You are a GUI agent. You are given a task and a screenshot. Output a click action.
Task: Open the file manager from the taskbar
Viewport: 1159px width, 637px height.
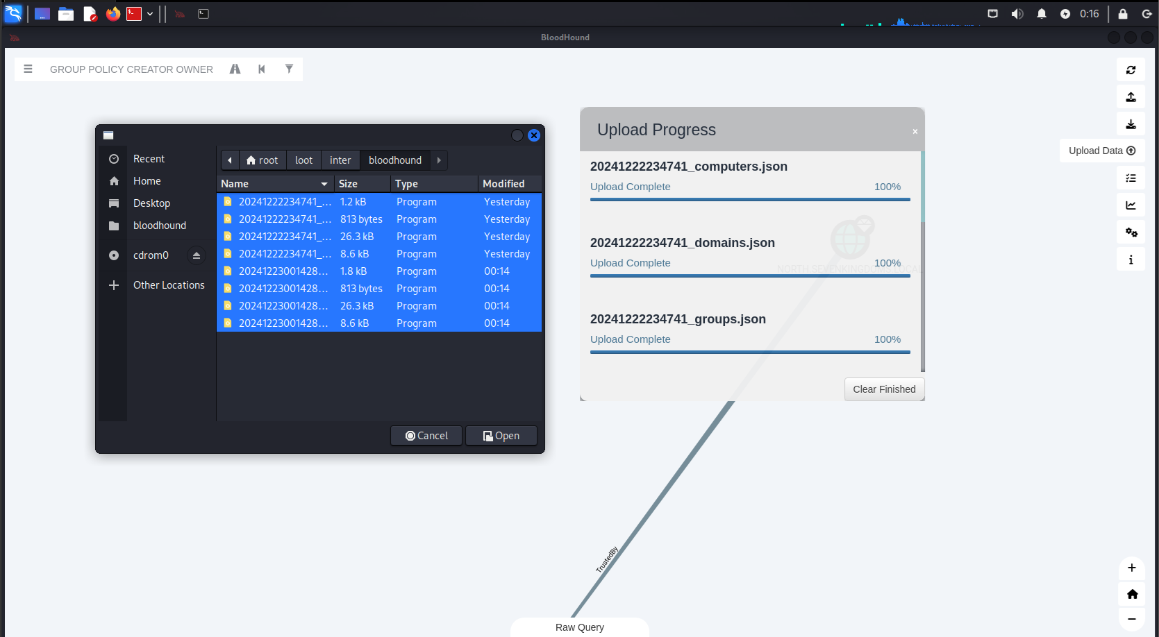click(x=66, y=14)
